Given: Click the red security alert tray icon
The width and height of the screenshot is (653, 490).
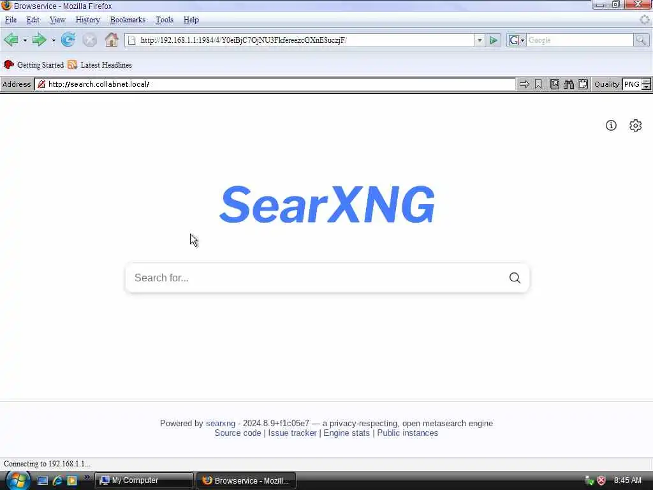Looking at the screenshot, I should pyautogui.click(x=601, y=480).
